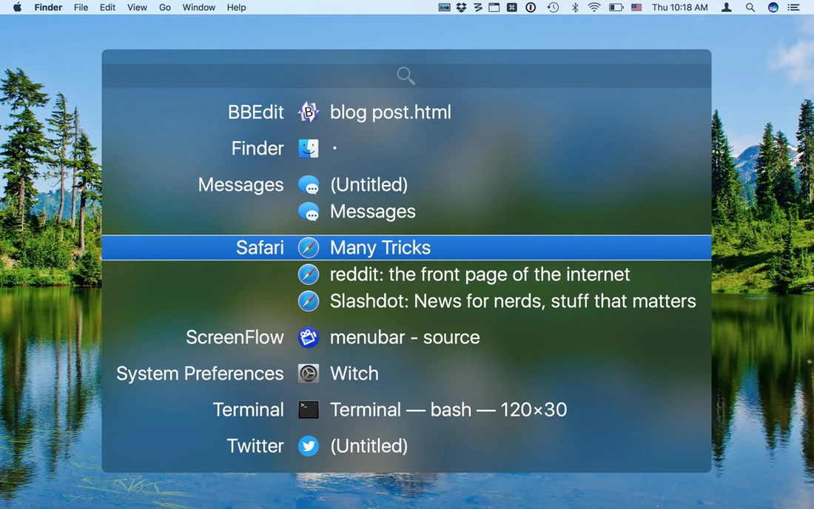Screen dimensions: 814x509
Task: Open the Wi-Fi status menu
Action: [x=594, y=7]
